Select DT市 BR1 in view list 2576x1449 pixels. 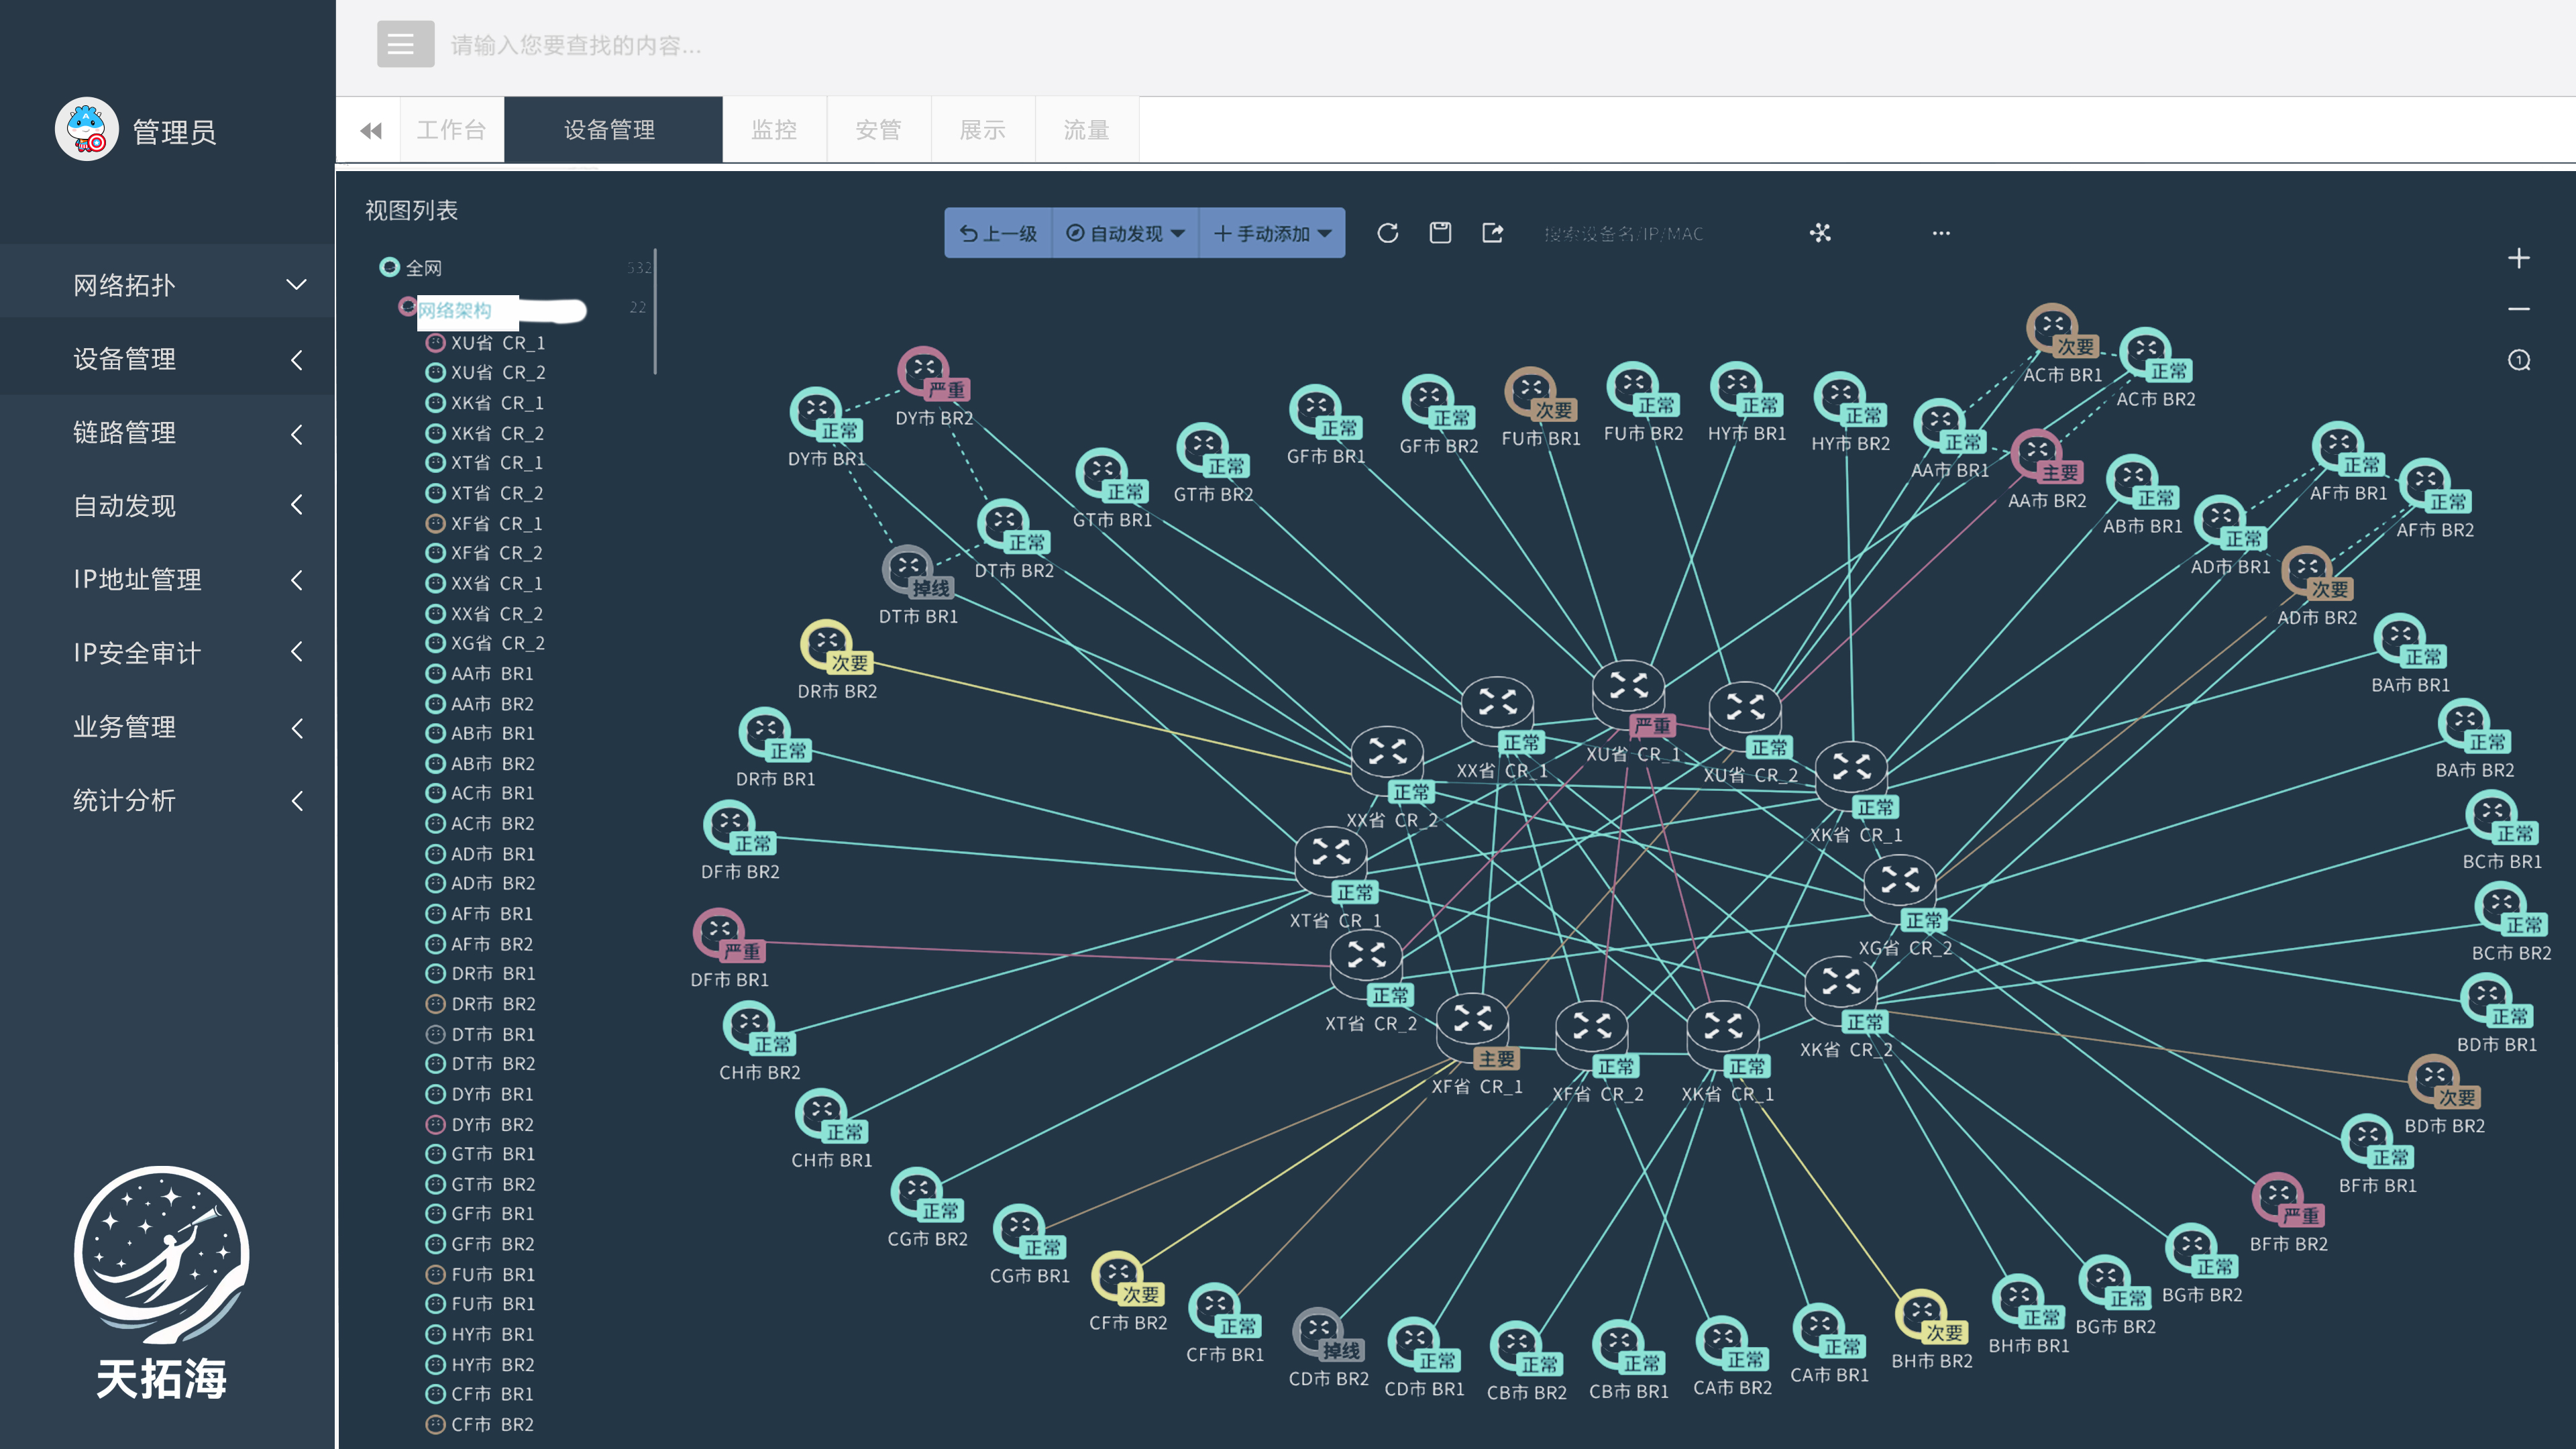coord(492,1034)
